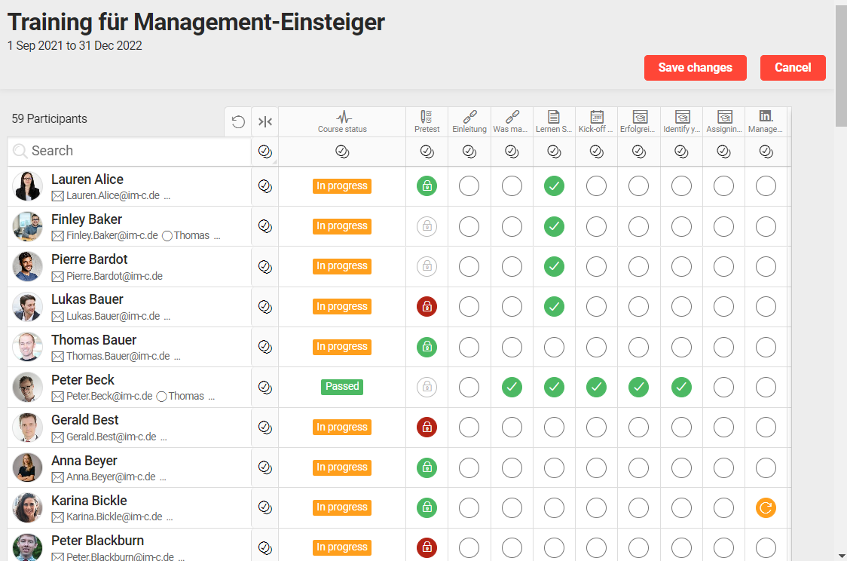This screenshot has height=561, width=847.
Task: Click the Save changes button
Action: click(695, 67)
